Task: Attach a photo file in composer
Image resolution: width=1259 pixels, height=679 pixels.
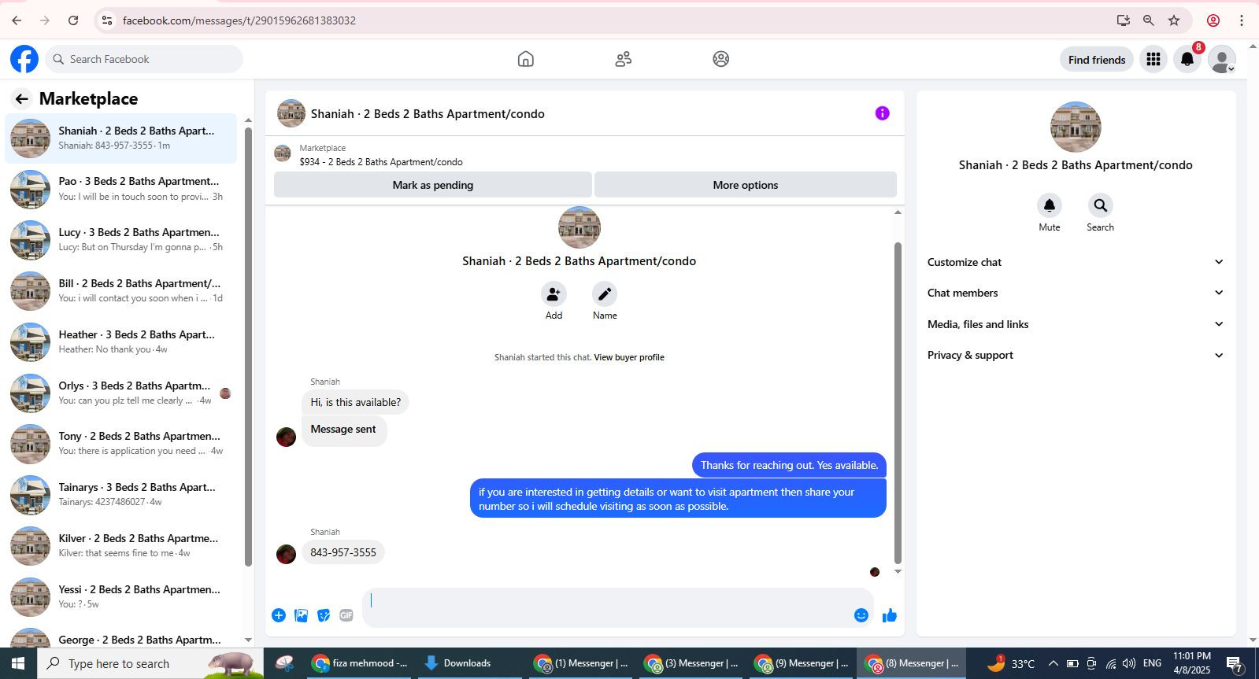Action: [x=301, y=615]
